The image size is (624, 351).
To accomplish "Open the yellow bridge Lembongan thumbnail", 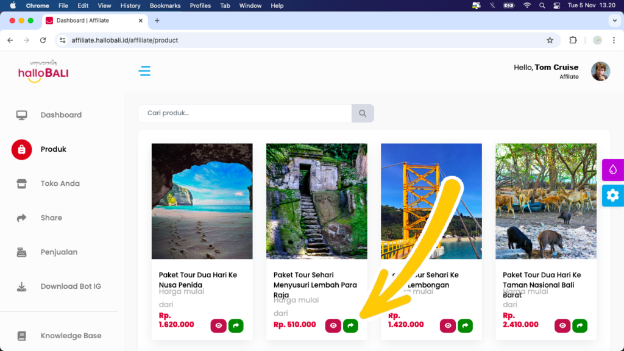I will (x=431, y=201).
